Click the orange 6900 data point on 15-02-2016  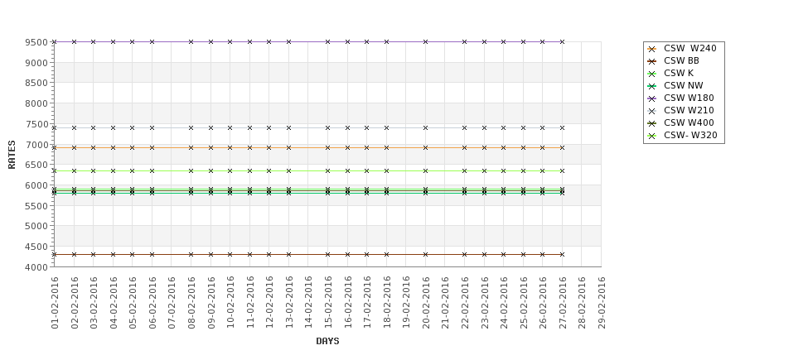point(327,147)
